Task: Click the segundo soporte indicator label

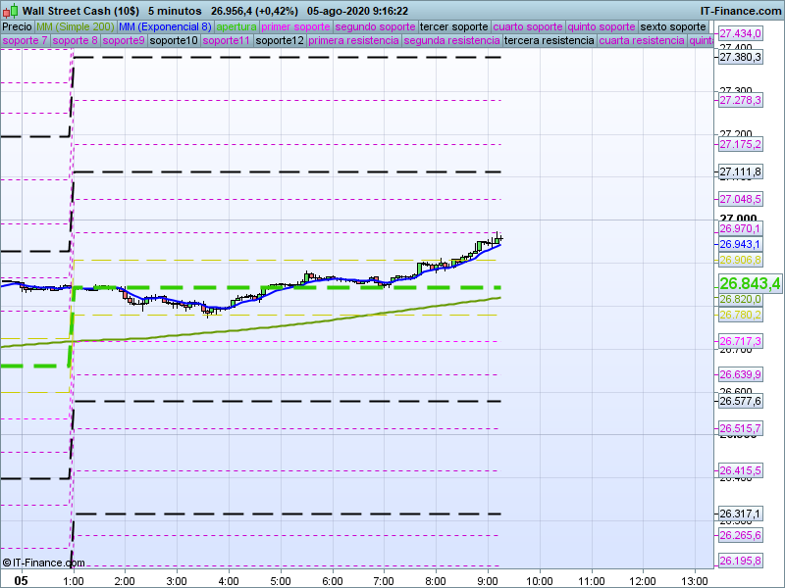Action: (375, 26)
